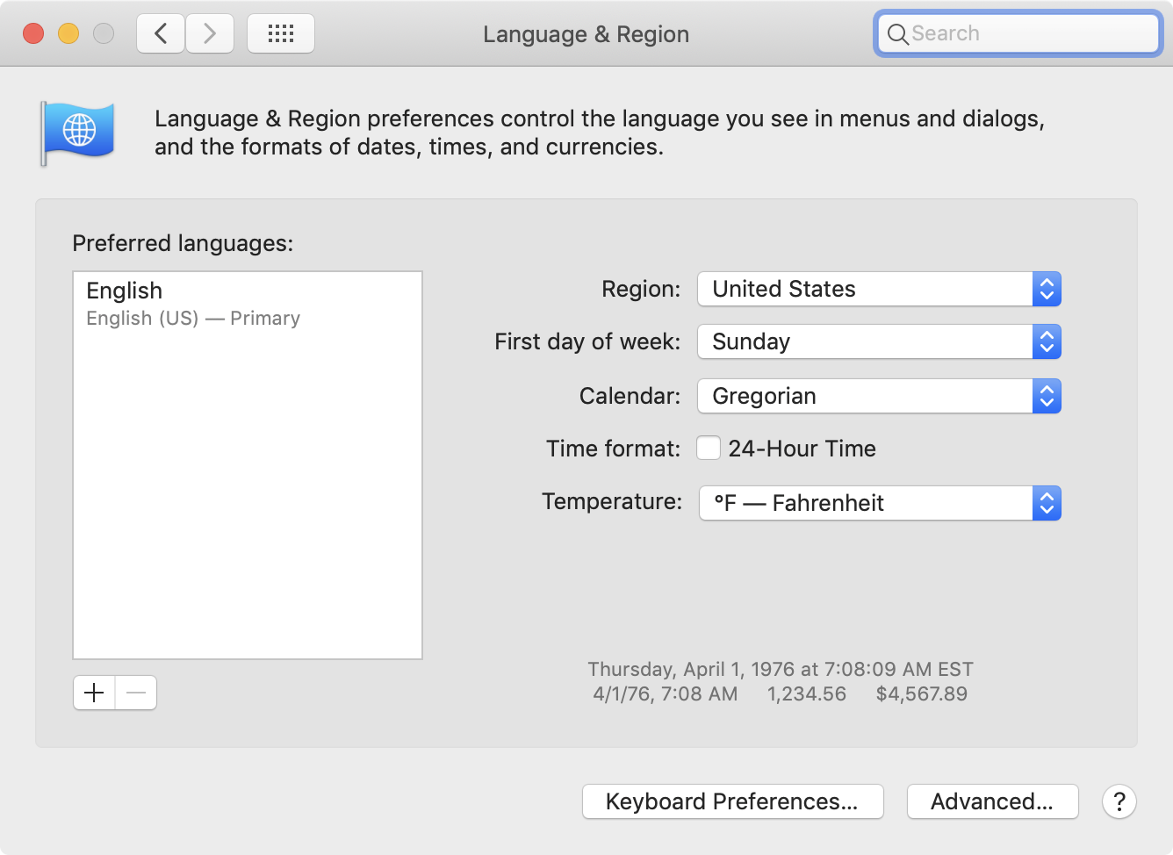
Task: Open the Advanced settings dialog
Action: pos(992,801)
